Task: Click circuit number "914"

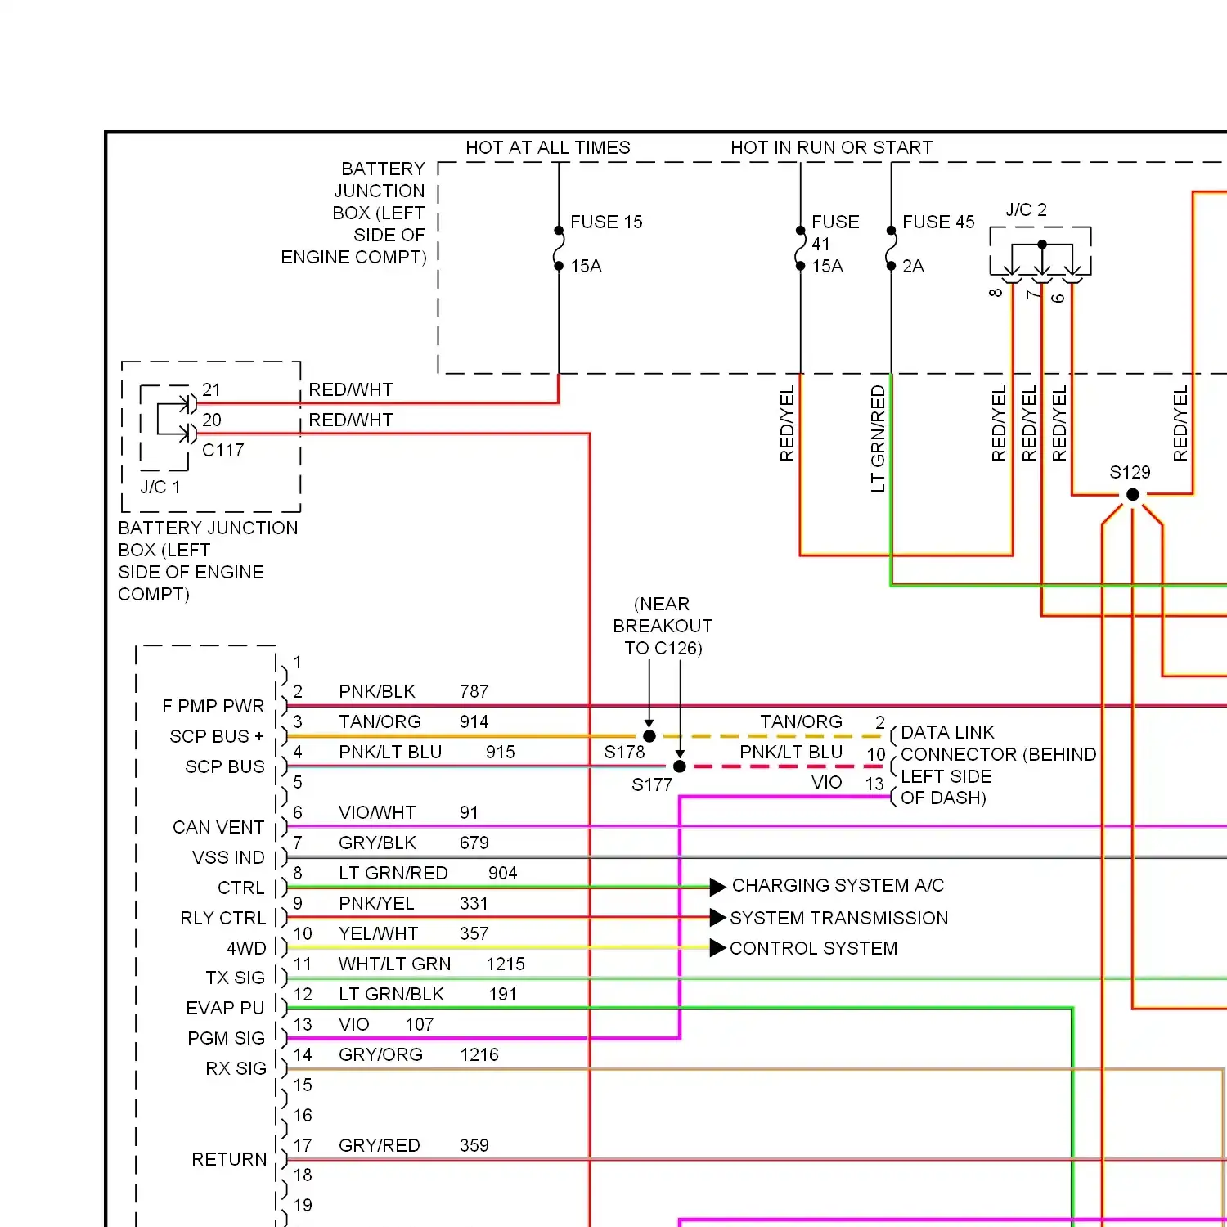Action: tap(474, 721)
